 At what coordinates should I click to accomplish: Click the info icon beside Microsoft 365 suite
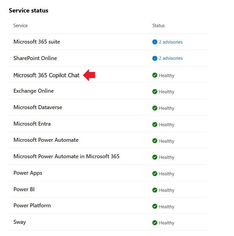154,42
